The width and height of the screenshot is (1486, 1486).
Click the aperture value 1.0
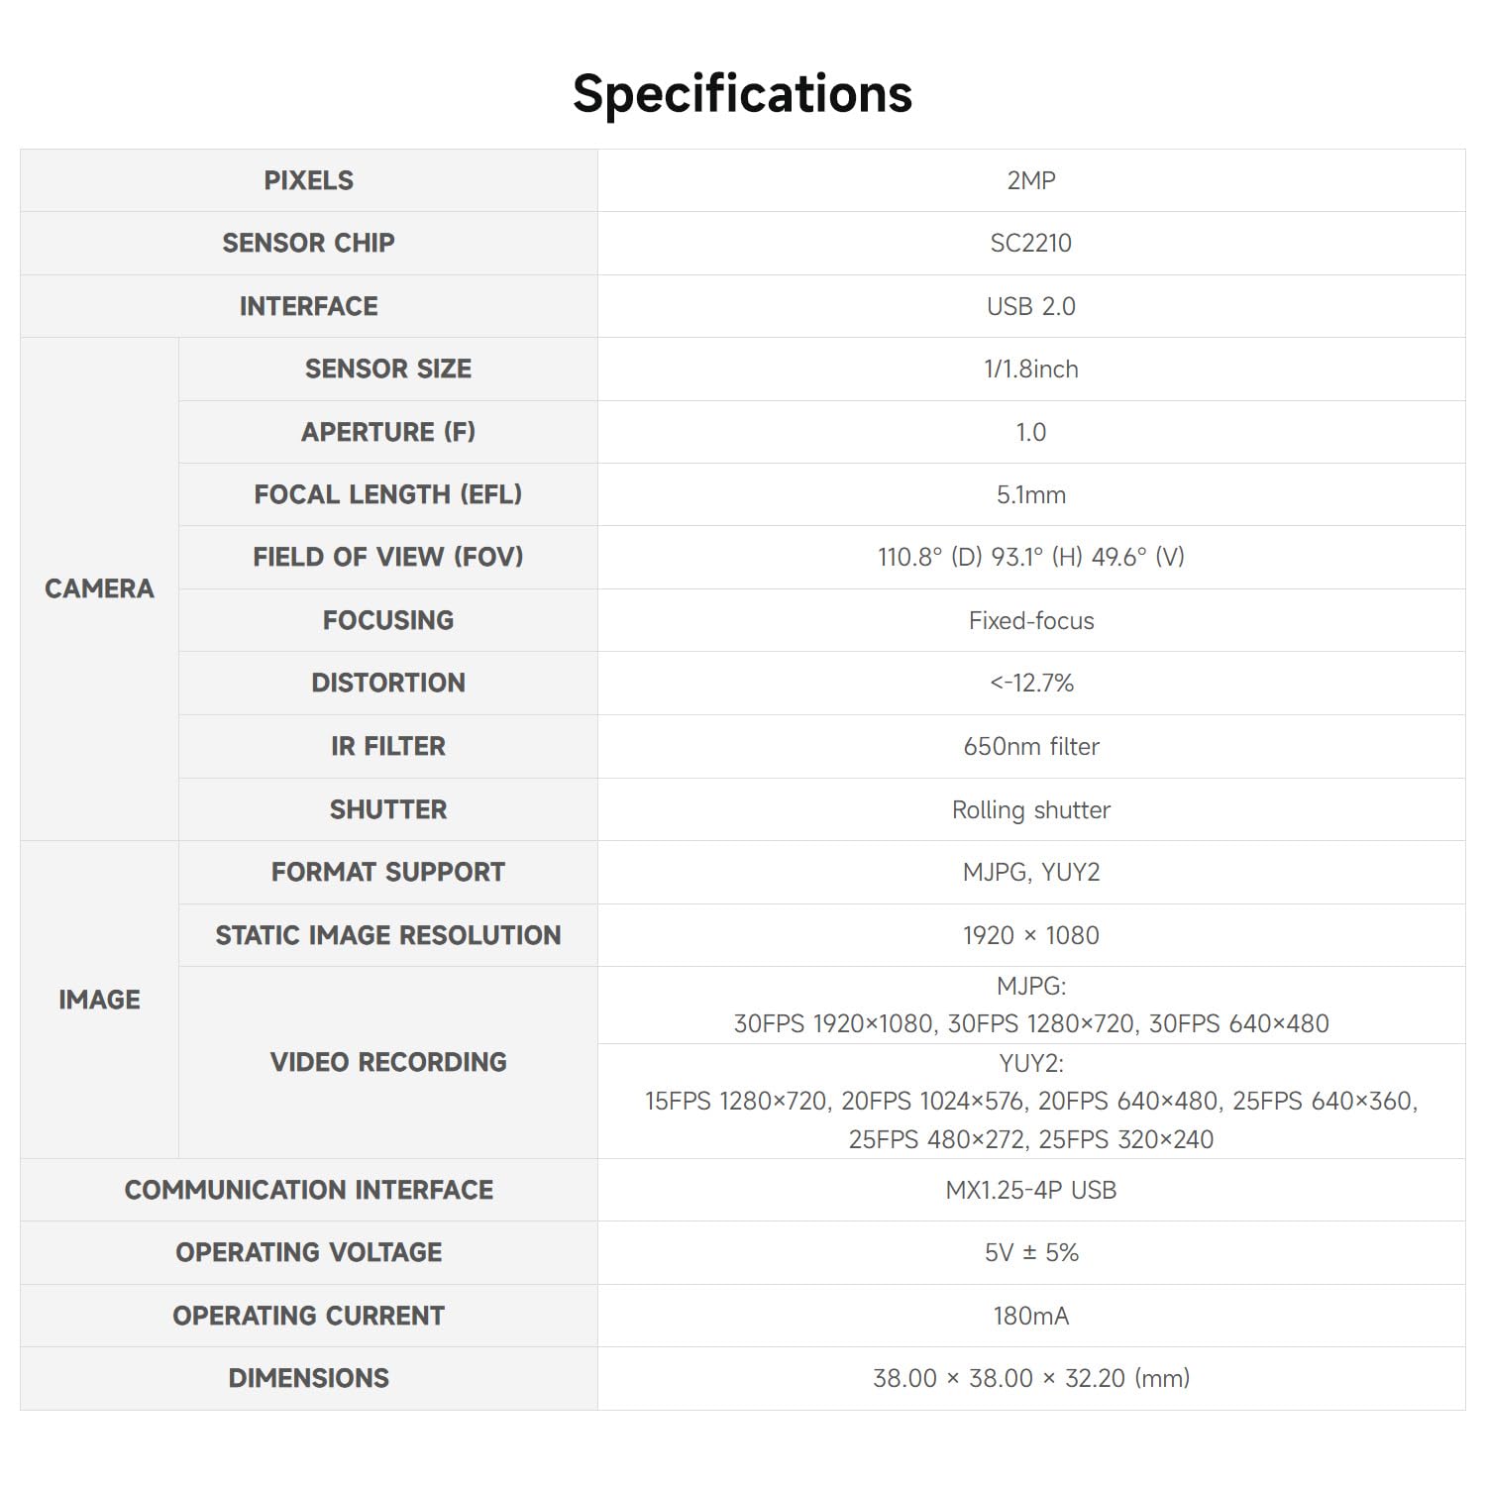point(1031,432)
